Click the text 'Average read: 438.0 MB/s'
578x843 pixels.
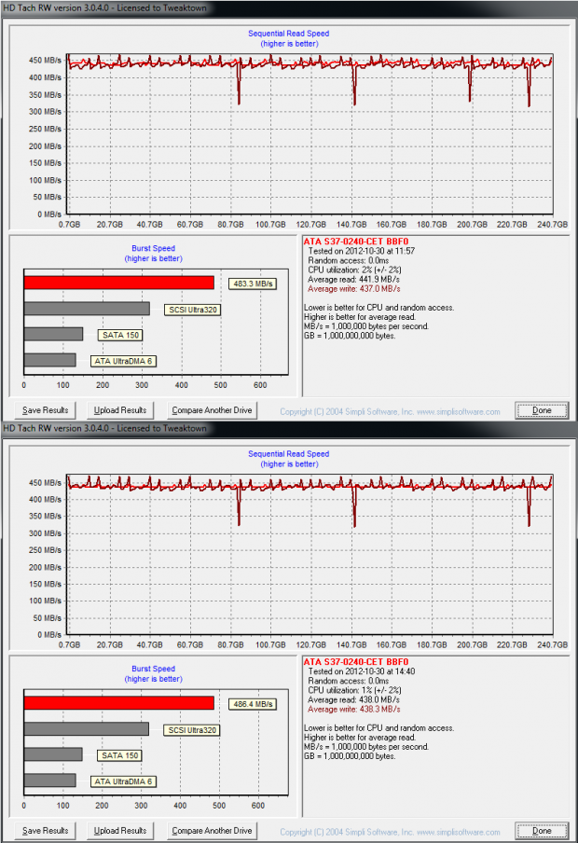(353, 700)
